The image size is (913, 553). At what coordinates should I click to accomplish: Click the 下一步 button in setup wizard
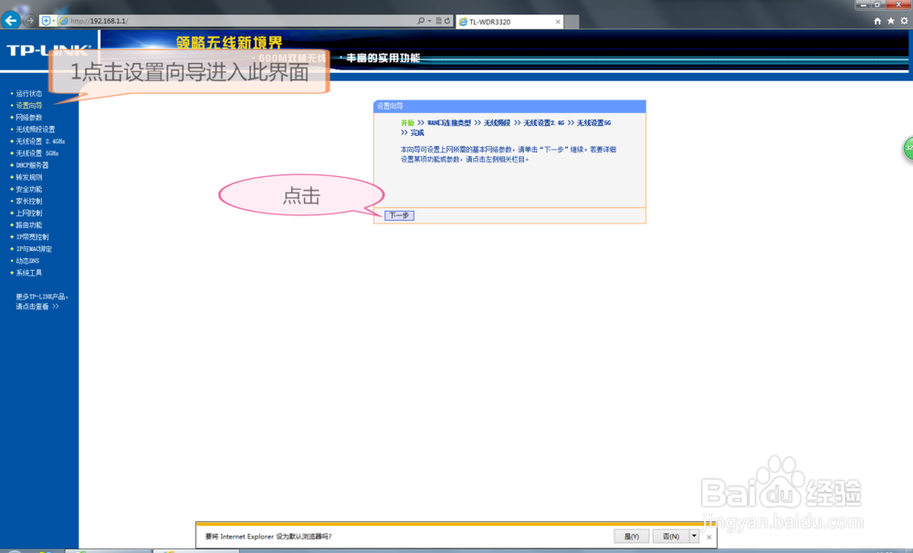coord(399,215)
